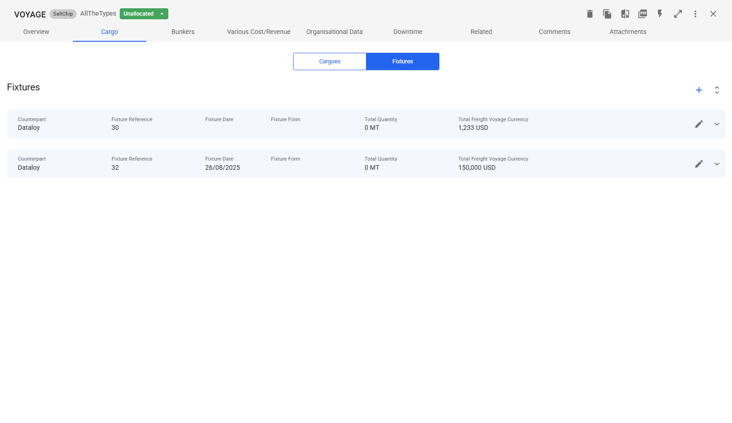Add a new fixture with the plus icon

click(699, 90)
